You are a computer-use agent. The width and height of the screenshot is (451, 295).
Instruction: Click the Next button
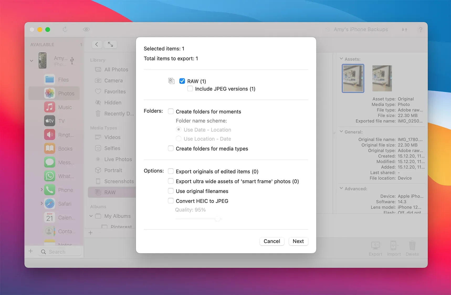pos(298,241)
